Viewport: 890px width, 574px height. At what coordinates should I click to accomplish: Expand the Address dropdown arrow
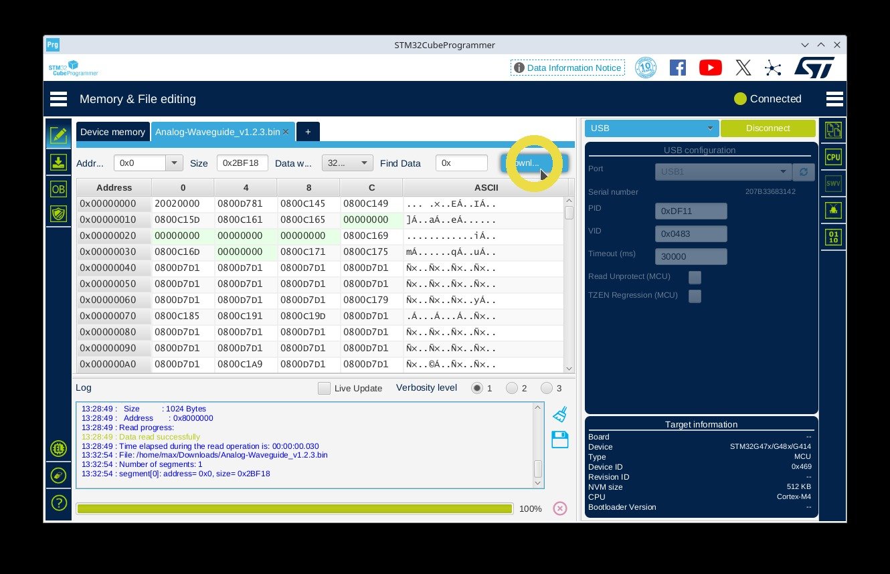pyautogui.click(x=175, y=163)
